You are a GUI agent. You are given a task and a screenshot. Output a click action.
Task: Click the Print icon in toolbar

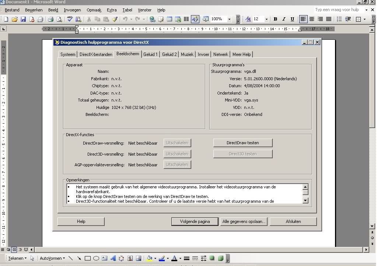[x=51, y=19]
